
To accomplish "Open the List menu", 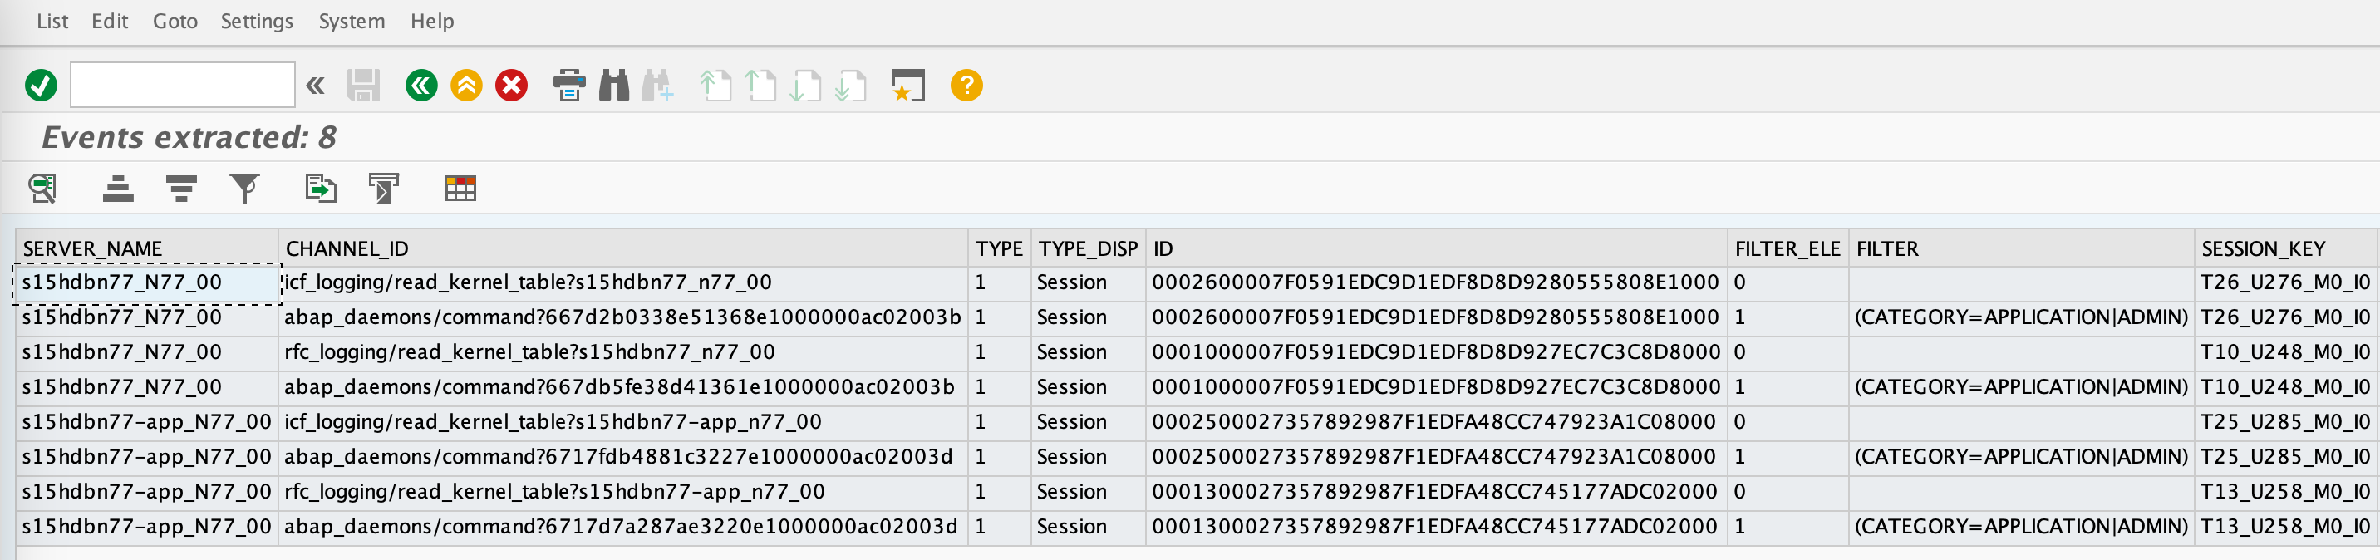I will [x=52, y=22].
